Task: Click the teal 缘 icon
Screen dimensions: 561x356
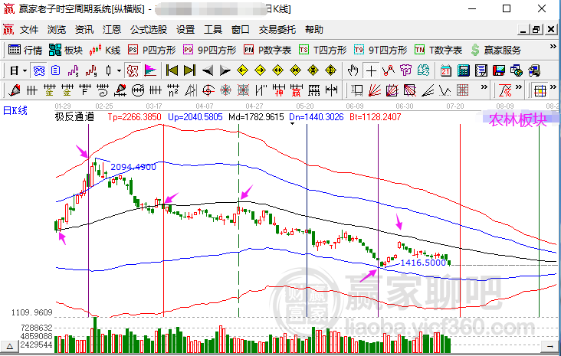Action: [423, 70]
